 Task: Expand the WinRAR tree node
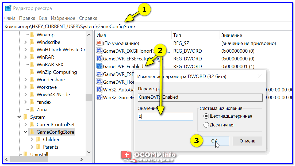tap(26, 57)
